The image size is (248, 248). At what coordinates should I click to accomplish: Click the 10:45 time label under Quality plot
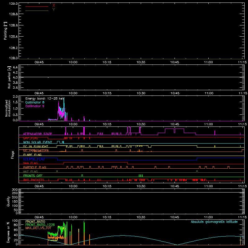pyautogui.click(x=175, y=217)
